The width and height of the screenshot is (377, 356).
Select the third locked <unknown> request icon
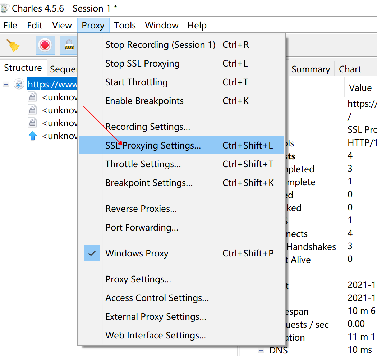[x=33, y=123]
